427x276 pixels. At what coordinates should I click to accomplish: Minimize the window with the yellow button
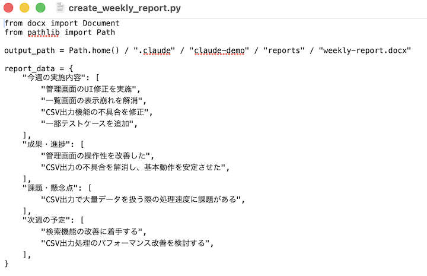point(24,8)
